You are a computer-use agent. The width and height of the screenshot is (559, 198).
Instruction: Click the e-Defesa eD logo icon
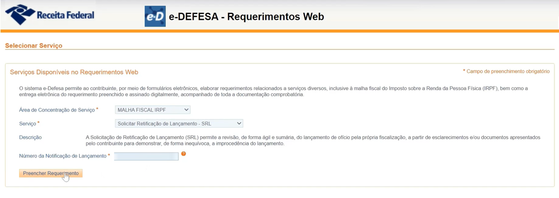155,16
